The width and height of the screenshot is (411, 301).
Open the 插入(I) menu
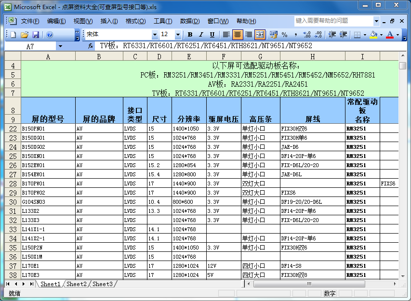pyautogui.click(x=109, y=21)
